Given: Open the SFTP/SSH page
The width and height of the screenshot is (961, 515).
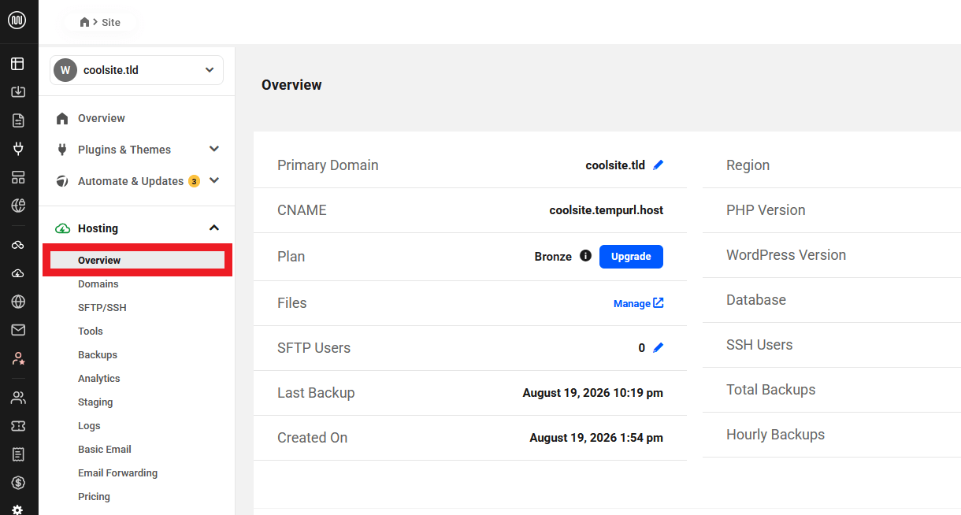Looking at the screenshot, I should [102, 307].
